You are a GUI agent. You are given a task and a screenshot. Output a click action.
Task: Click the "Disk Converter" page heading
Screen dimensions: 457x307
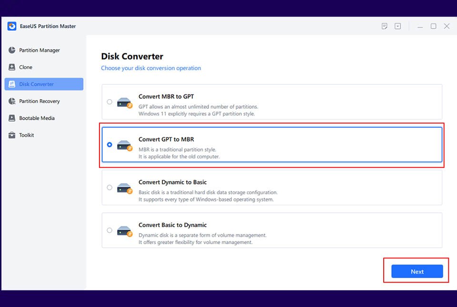pyautogui.click(x=132, y=56)
